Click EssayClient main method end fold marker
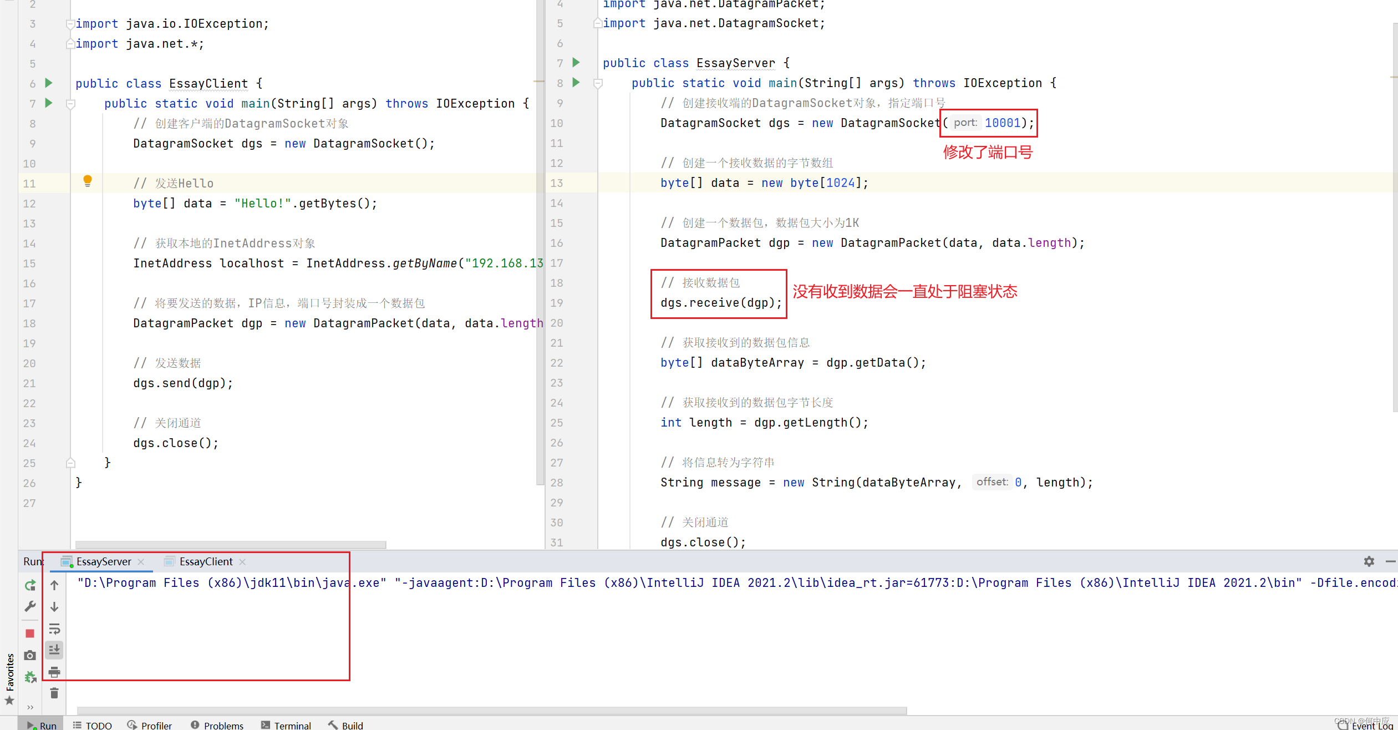Image resolution: width=1398 pixels, height=730 pixels. [70, 463]
